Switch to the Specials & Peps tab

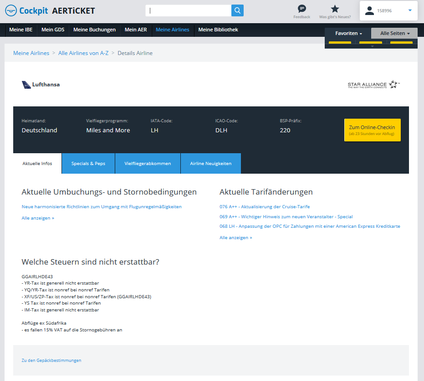coord(88,164)
